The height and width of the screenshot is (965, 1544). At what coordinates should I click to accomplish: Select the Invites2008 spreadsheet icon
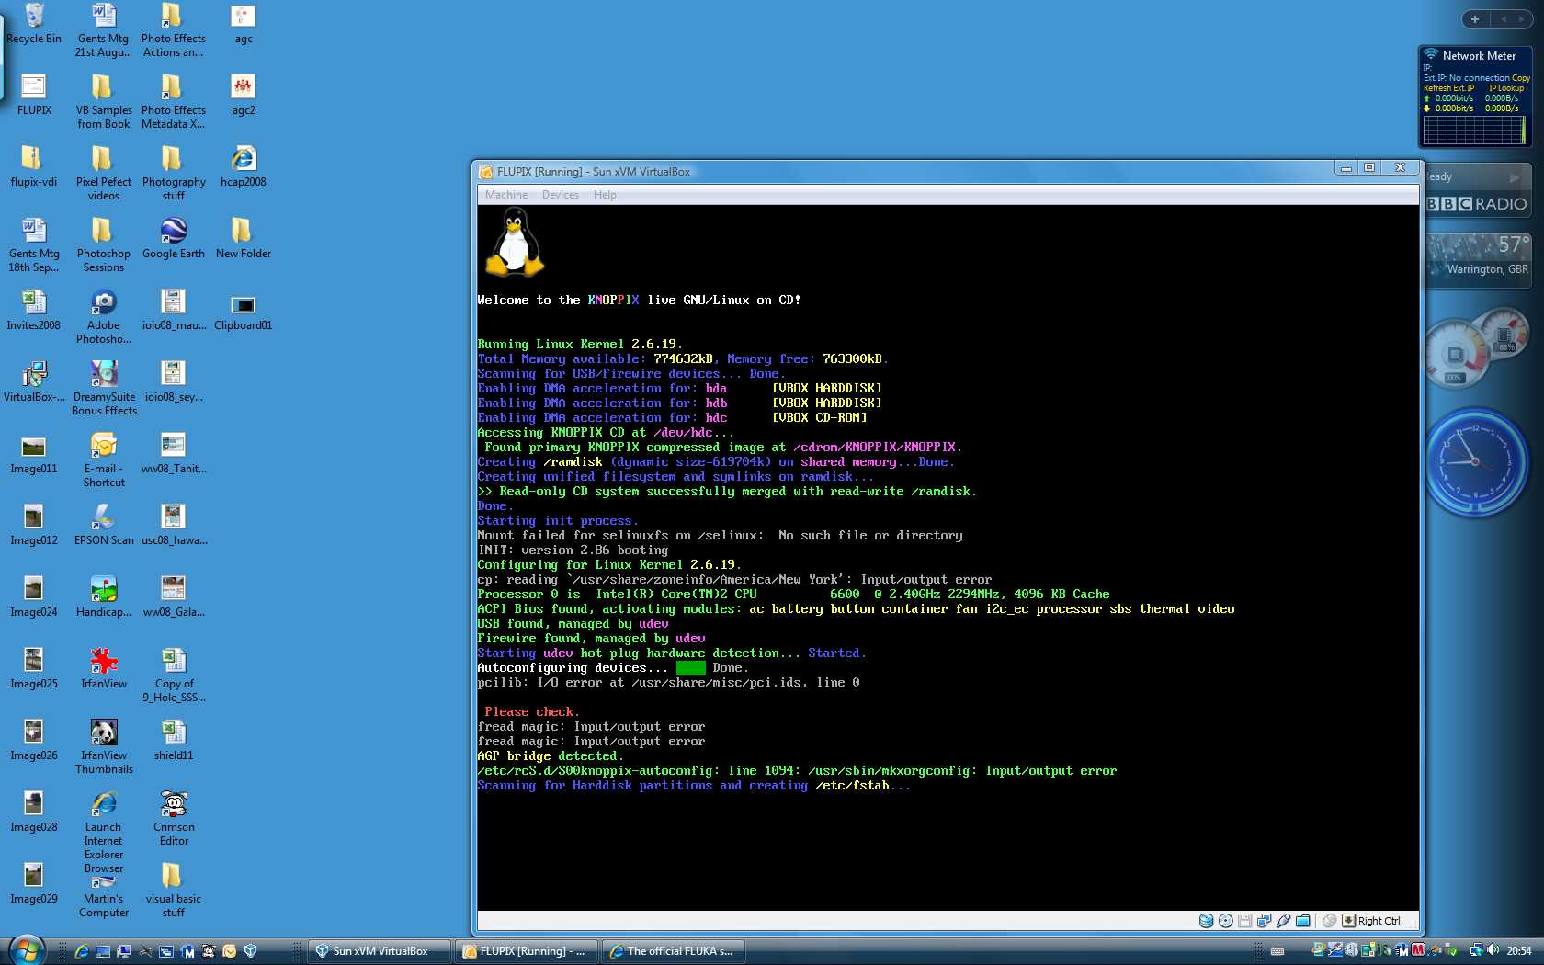pyautogui.click(x=34, y=310)
